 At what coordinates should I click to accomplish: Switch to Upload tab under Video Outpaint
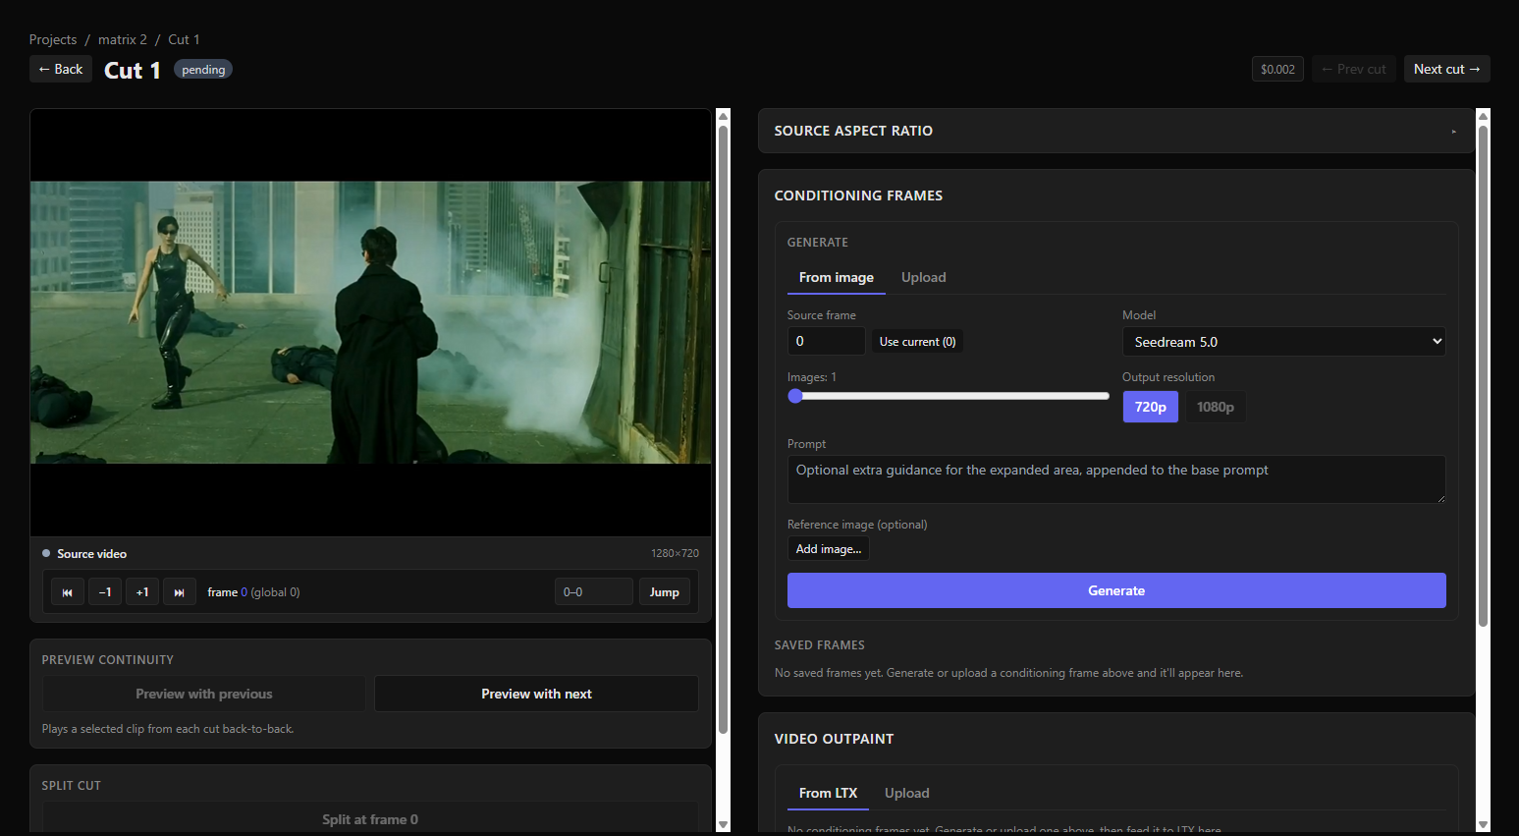(907, 793)
